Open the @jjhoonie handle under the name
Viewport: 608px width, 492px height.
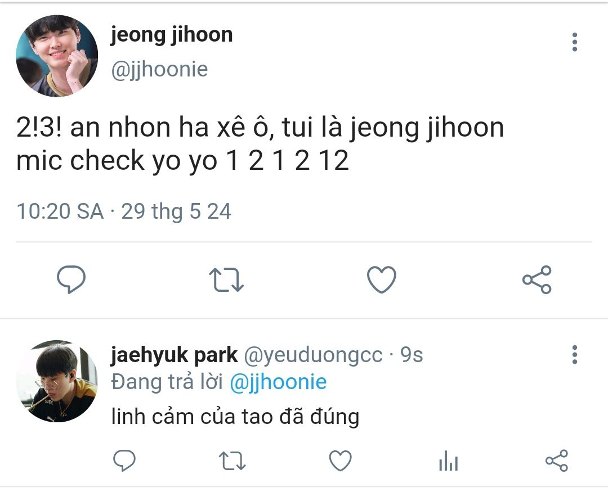(x=159, y=70)
